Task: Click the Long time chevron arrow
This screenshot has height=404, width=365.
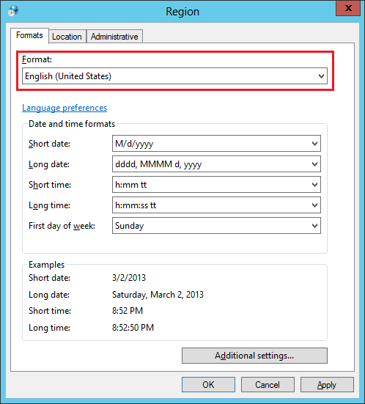Action: (314, 205)
